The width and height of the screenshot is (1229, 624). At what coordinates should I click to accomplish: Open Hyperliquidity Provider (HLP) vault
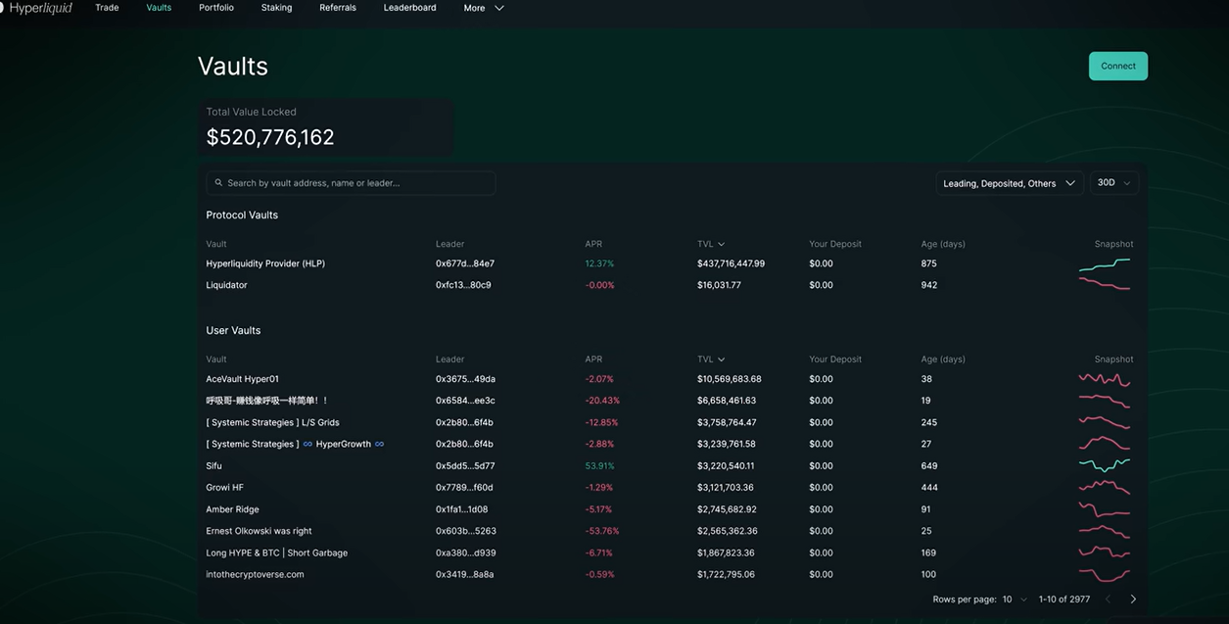coord(265,264)
